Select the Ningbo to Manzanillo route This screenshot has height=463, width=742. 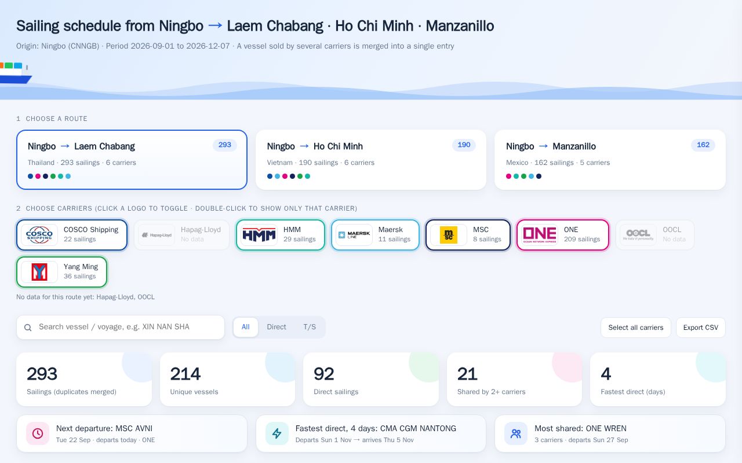[x=610, y=160]
